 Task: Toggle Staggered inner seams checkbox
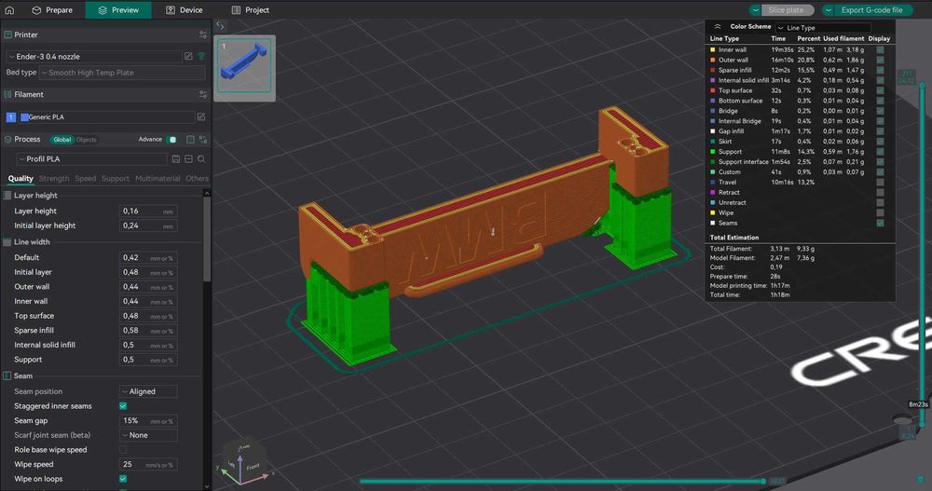(123, 406)
